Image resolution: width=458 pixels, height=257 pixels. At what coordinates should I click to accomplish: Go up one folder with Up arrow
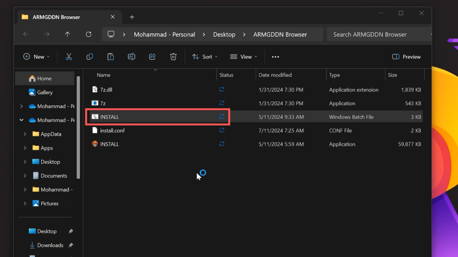68,34
